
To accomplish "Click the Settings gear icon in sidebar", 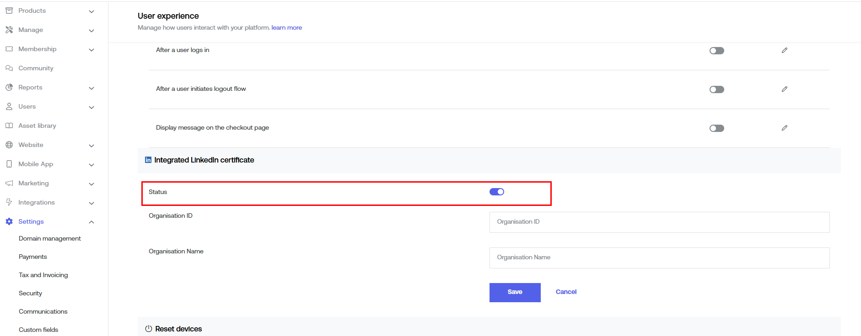I will (x=9, y=221).
